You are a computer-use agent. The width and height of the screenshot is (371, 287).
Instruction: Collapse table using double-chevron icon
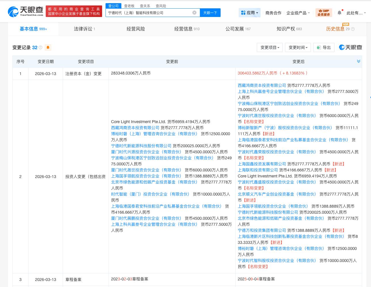pos(358,61)
